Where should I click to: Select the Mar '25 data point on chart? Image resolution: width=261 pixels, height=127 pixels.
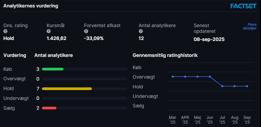coord(173,77)
